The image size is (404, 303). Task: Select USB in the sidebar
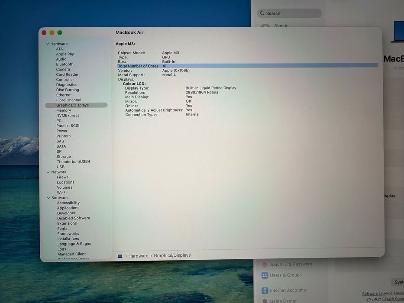coord(61,167)
